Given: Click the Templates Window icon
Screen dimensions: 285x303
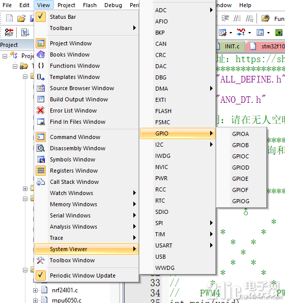Looking at the screenshot, I should tap(41, 77).
